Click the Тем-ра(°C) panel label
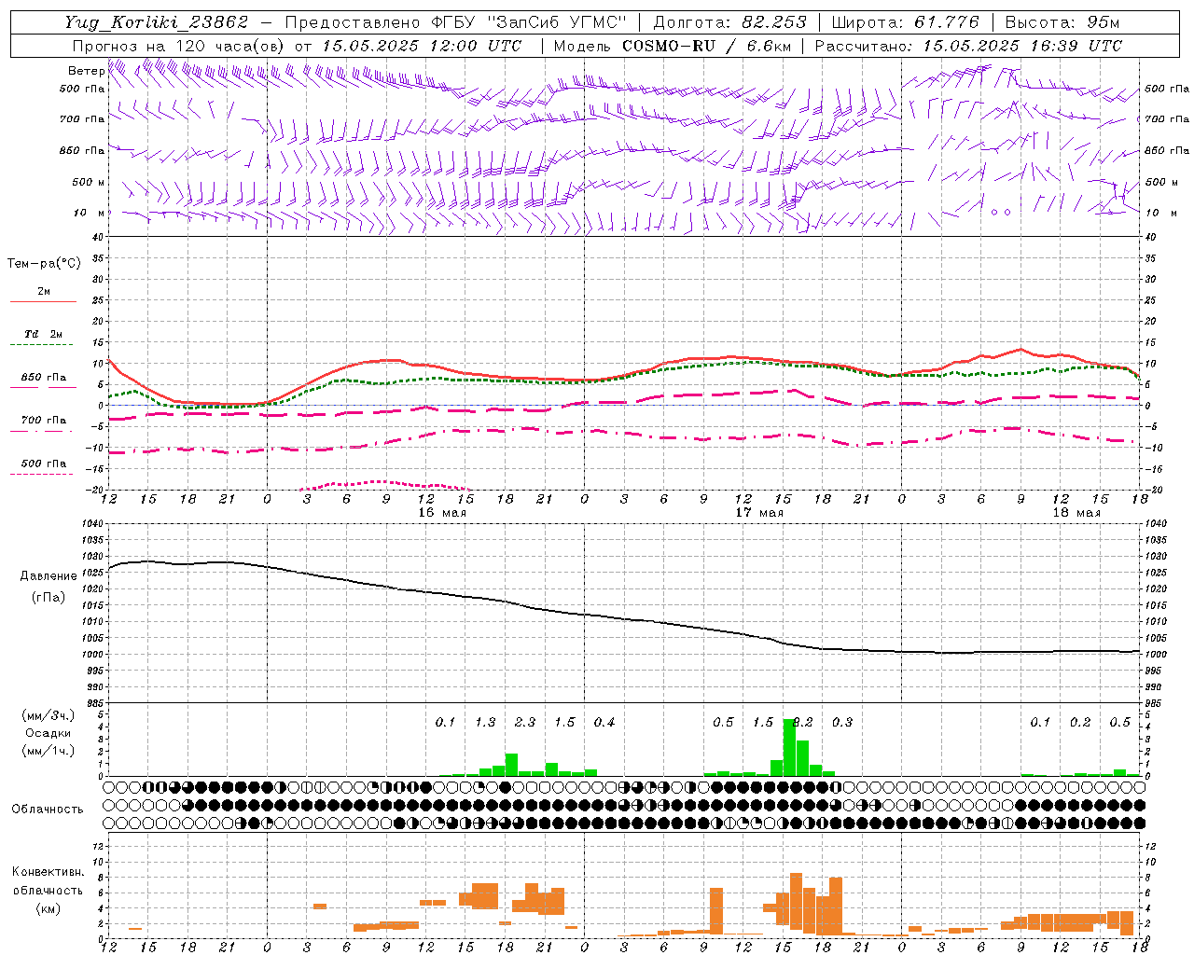The height and width of the screenshot is (955, 1194). coord(44,264)
